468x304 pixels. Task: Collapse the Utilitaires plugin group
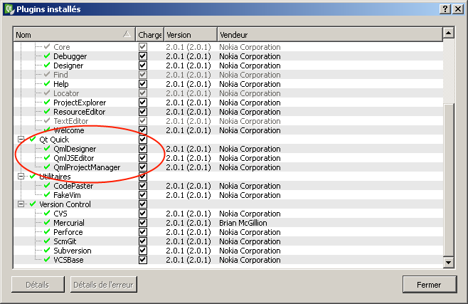coord(21,177)
